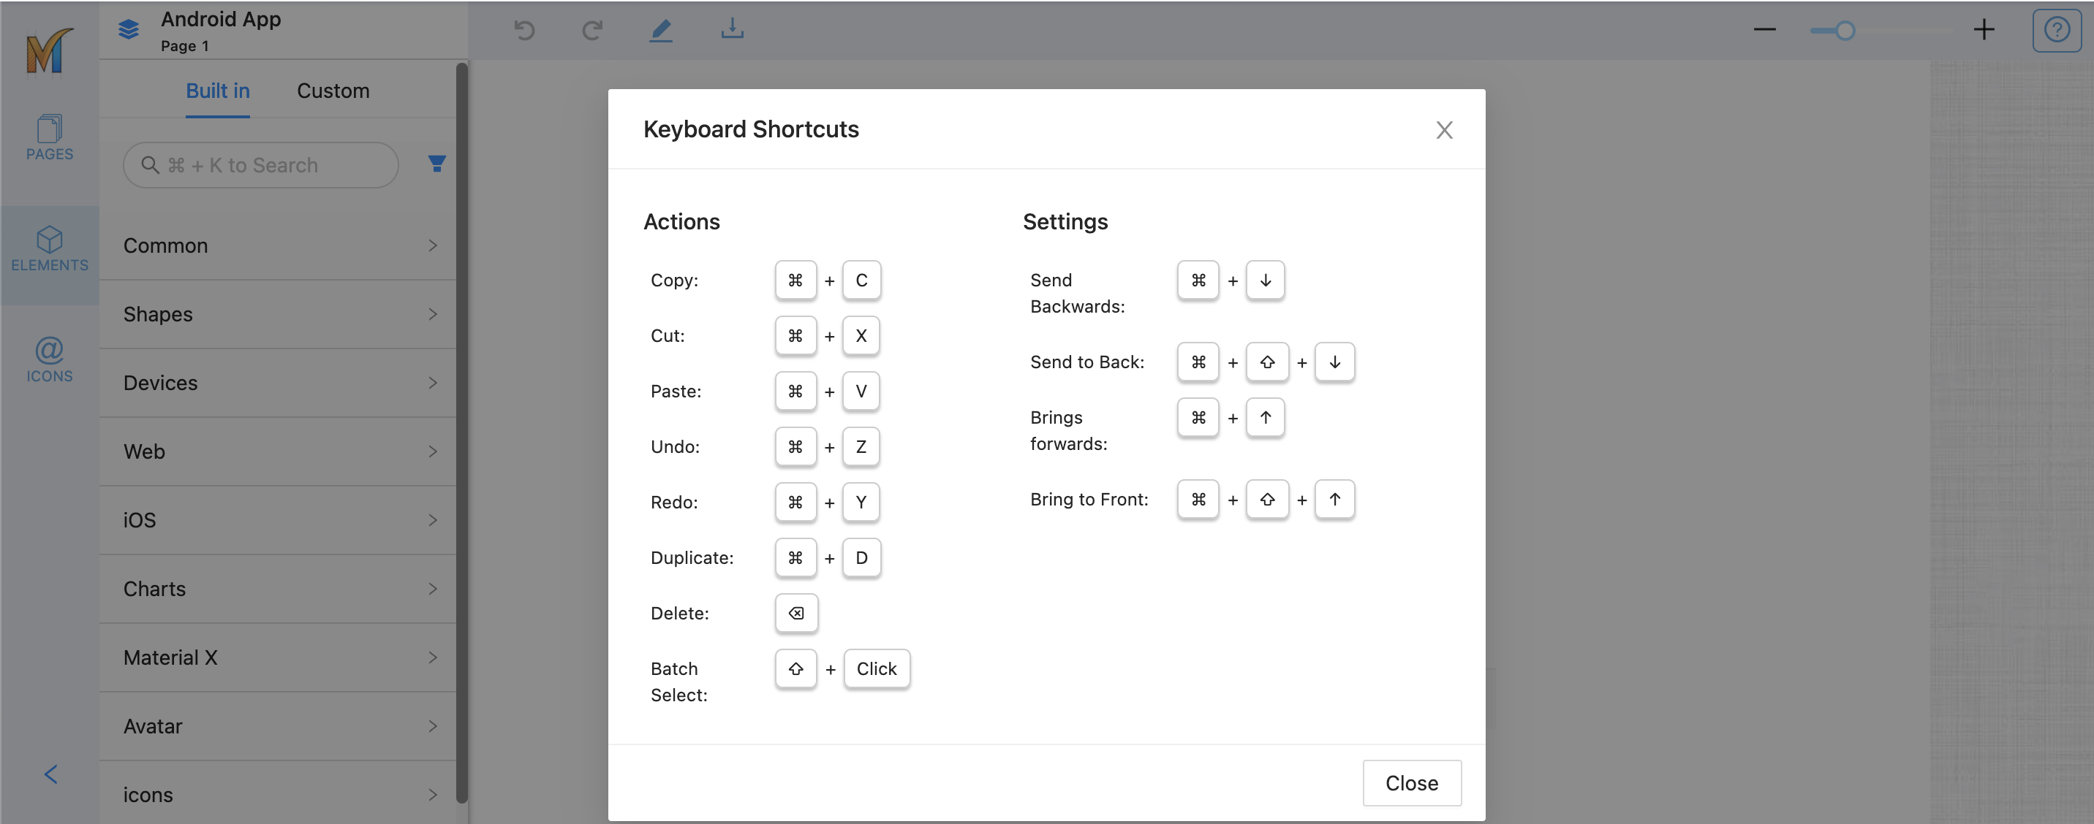Click the layers stack icon
The width and height of the screenshot is (2094, 824).
[x=129, y=30]
